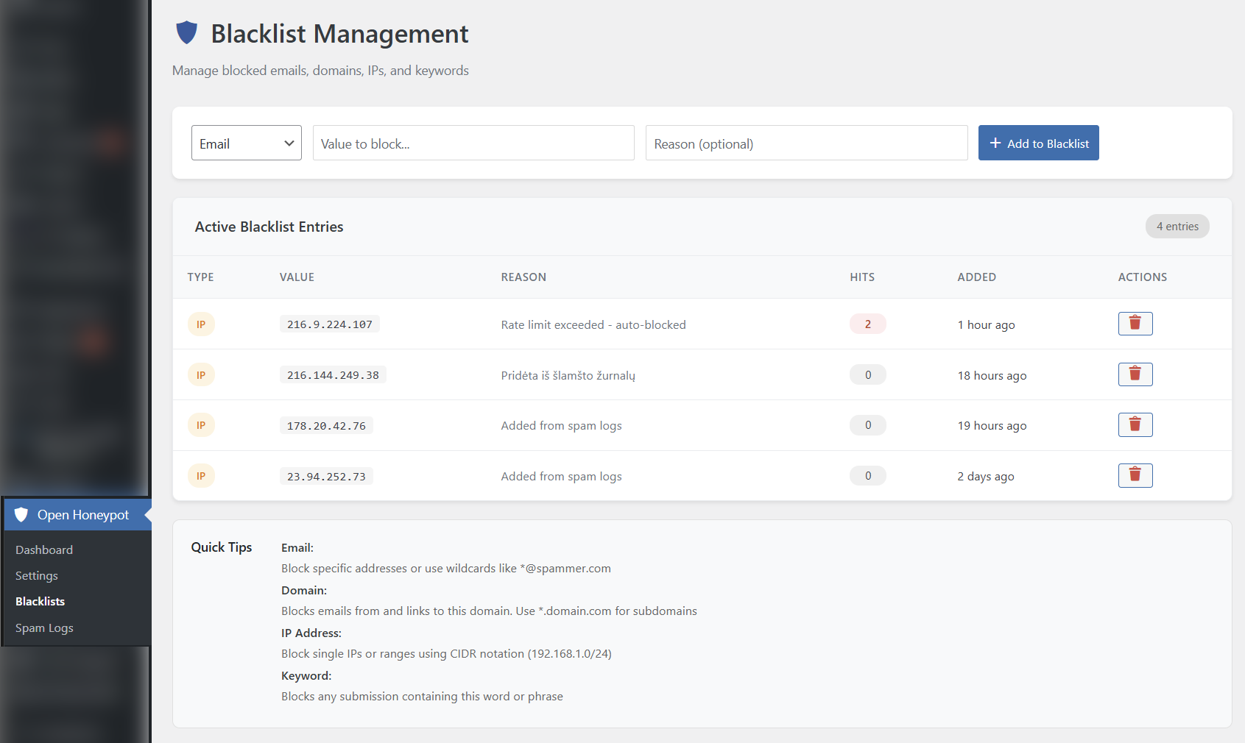The width and height of the screenshot is (1245, 743).
Task: Delete the 216.9.224.107 blacklist entry
Action: click(x=1135, y=323)
